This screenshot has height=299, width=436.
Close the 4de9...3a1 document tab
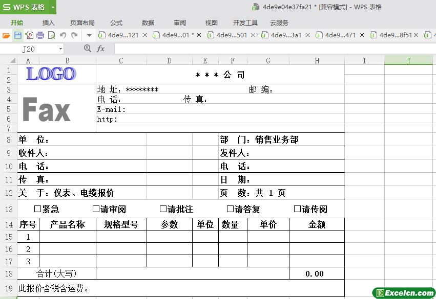307,35
